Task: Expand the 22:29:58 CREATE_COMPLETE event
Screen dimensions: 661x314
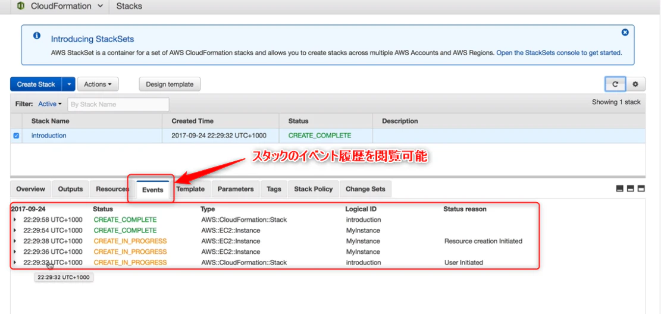Action: click(x=15, y=219)
